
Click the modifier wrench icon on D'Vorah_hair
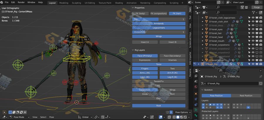pos(227,33)
